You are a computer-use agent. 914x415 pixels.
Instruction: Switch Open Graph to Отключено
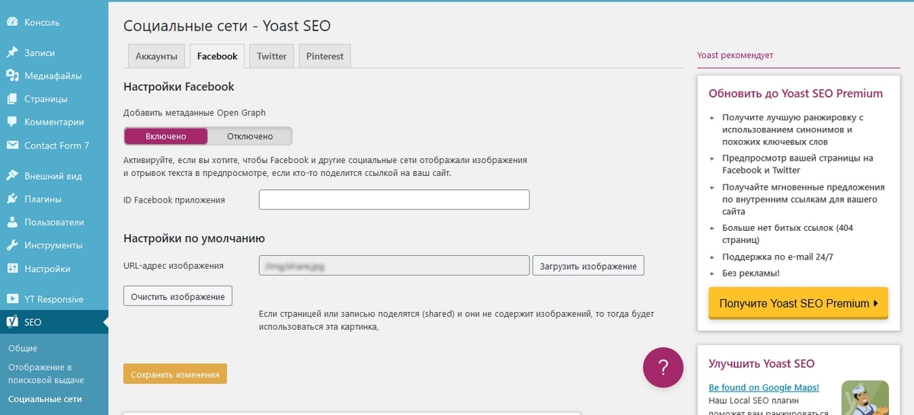250,136
